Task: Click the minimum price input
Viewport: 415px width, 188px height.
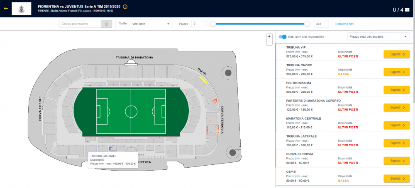Action: click(x=199, y=24)
